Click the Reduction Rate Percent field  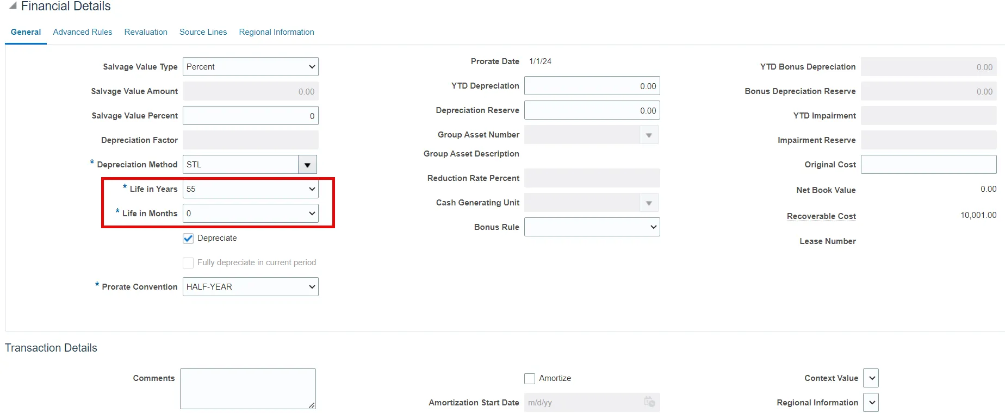click(592, 178)
